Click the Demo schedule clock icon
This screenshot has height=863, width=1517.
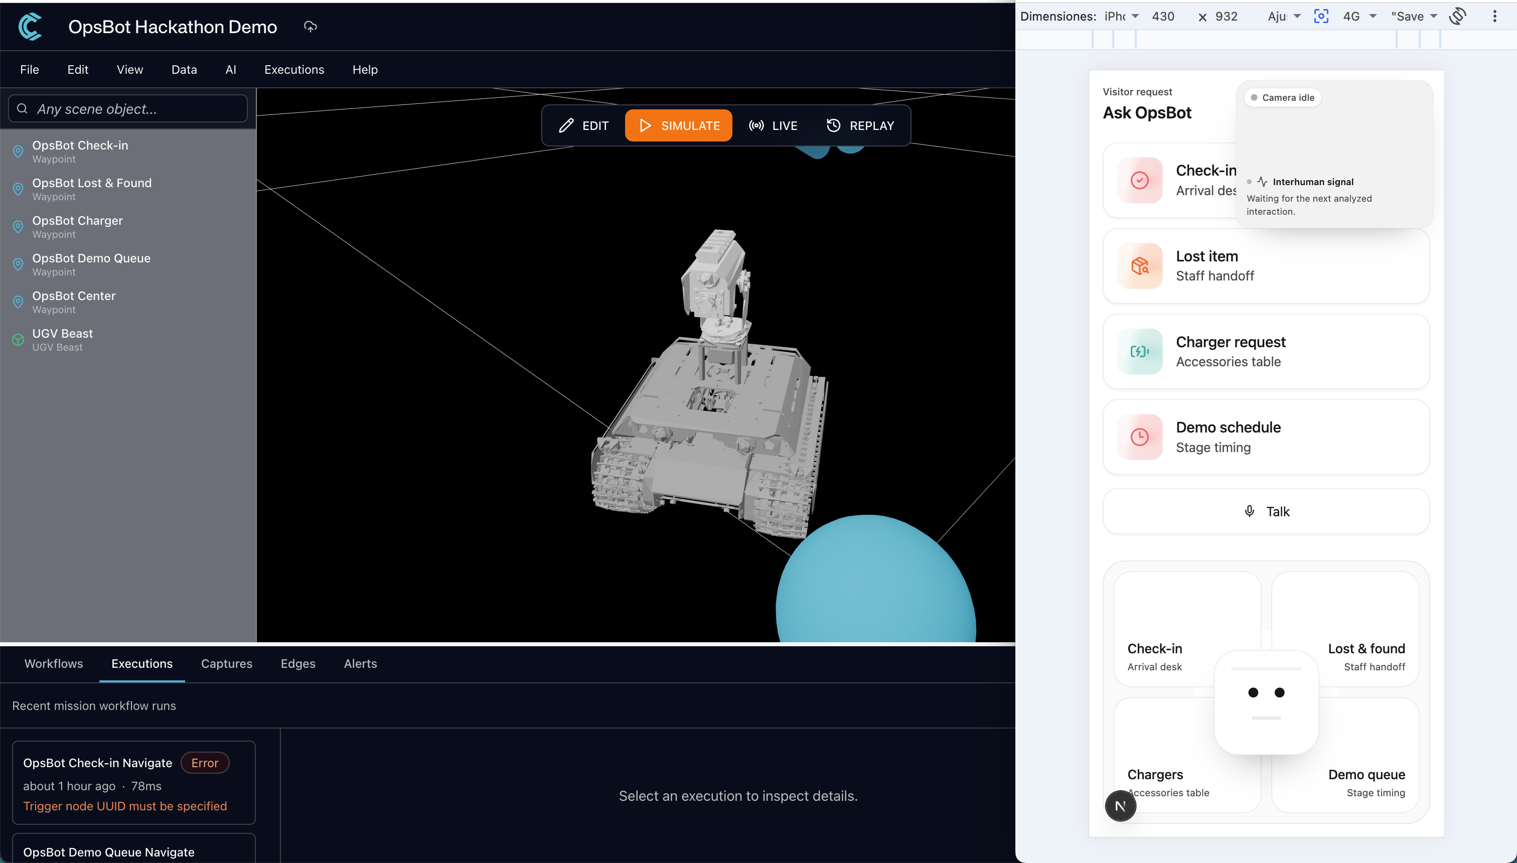click(x=1140, y=437)
